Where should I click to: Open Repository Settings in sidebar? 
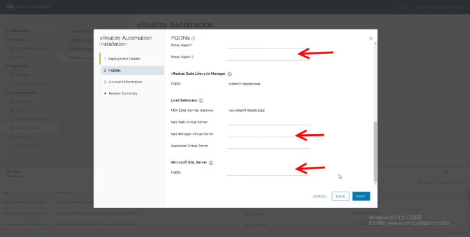click(32, 119)
